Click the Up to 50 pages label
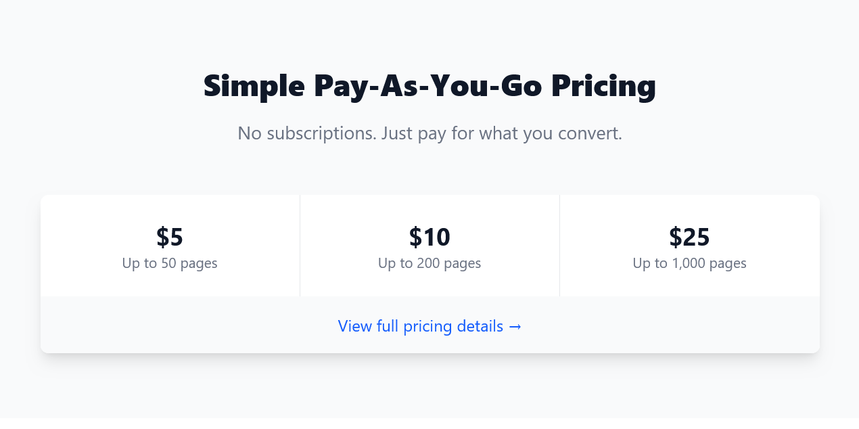Screen dimensions: 859x429 click(170, 263)
